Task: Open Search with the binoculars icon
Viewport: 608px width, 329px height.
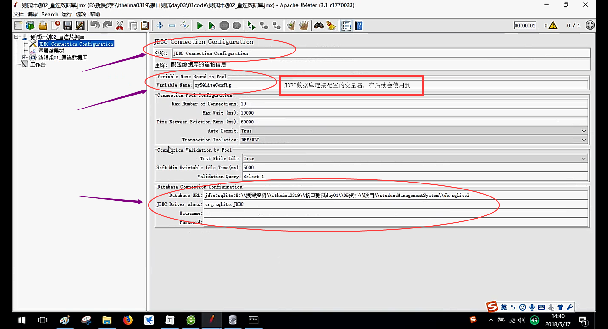Action: 319,26
